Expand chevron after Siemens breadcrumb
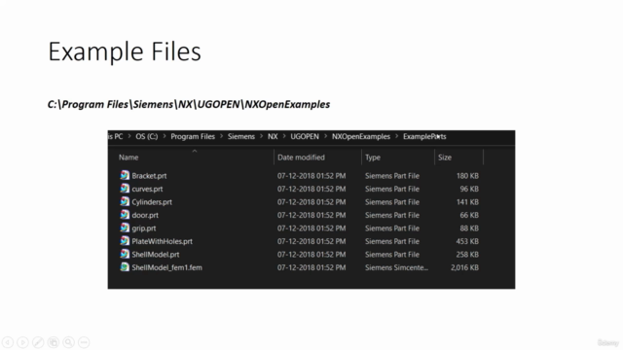 click(262, 136)
